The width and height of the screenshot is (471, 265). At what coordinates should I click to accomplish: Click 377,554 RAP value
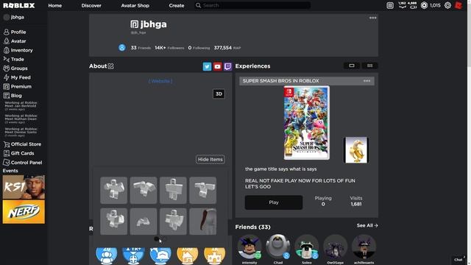coord(227,48)
